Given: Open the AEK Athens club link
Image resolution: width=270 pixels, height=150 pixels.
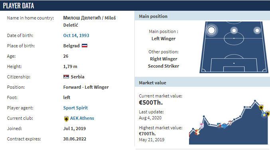Looking at the screenshot, I should click(x=82, y=118).
